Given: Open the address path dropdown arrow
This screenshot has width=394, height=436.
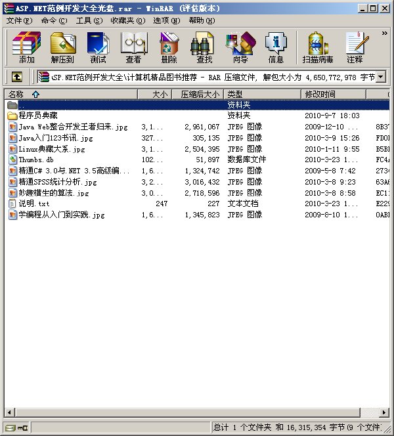Looking at the screenshot, I should (x=381, y=77).
